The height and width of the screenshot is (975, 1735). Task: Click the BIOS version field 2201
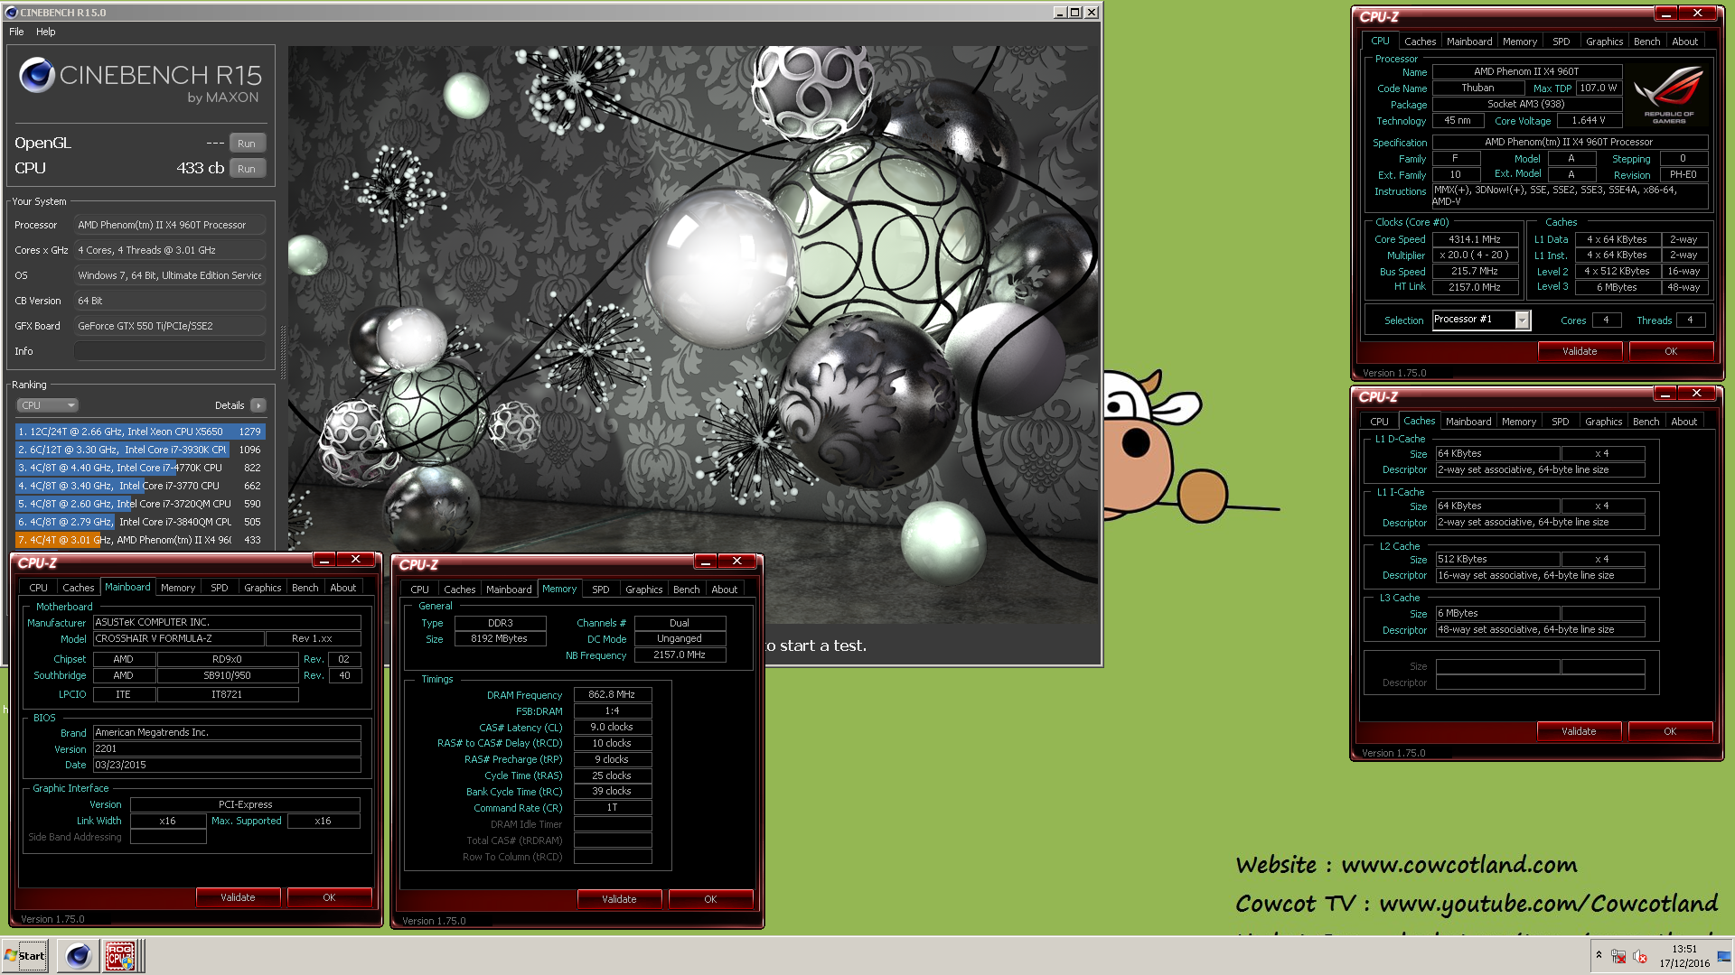[227, 748]
